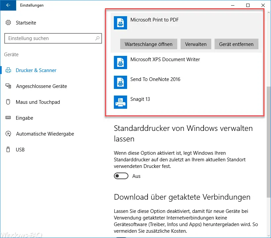Click the scrollbar up arrow

tap(269, 13)
